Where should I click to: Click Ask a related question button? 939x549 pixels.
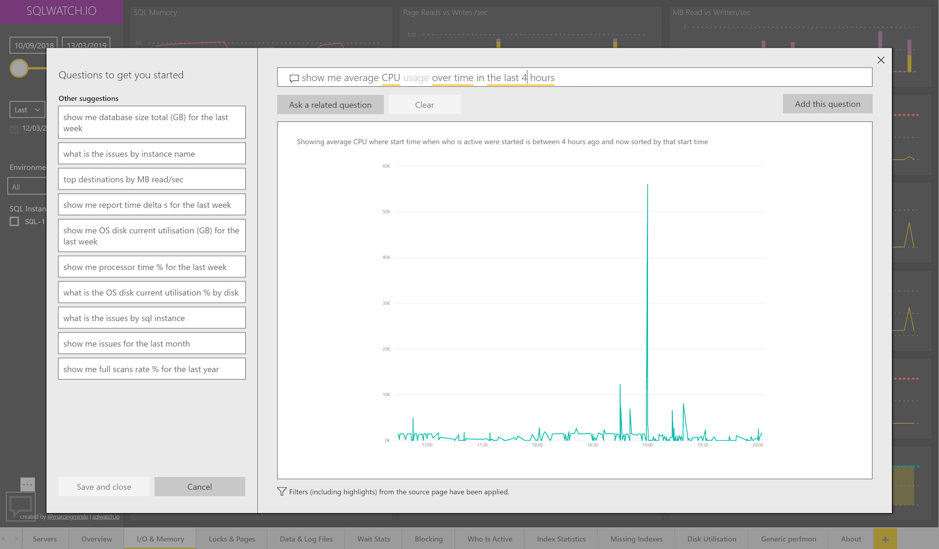coord(330,104)
